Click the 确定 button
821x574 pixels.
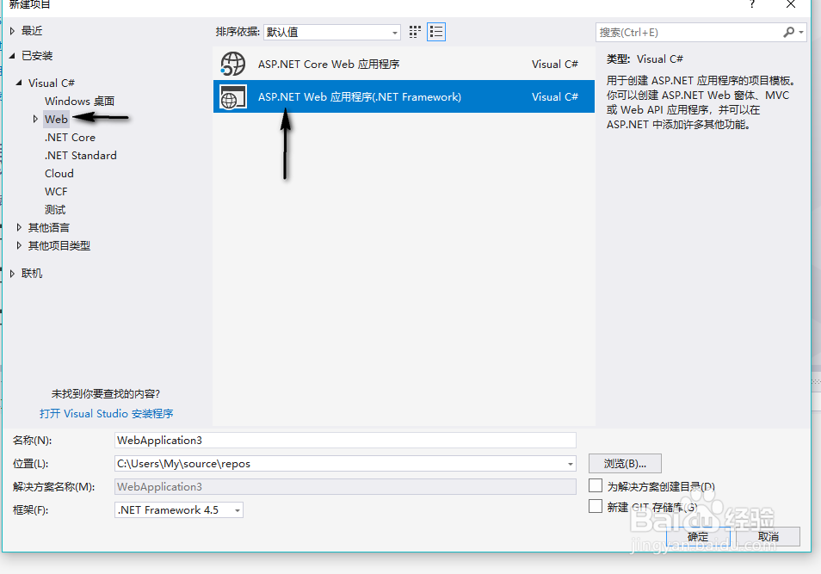point(697,535)
